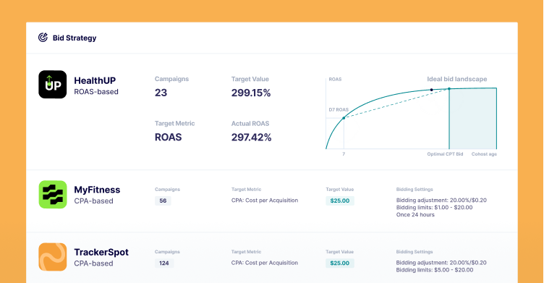Image resolution: width=544 pixels, height=283 pixels.
Task: Select the TrackerSpot orange app icon
Action: coord(52,257)
